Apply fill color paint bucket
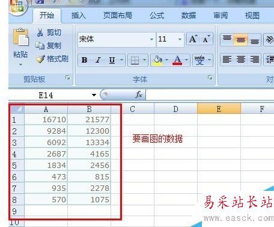The width and height of the screenshot is (274, 227). click(x=157, y=60)
